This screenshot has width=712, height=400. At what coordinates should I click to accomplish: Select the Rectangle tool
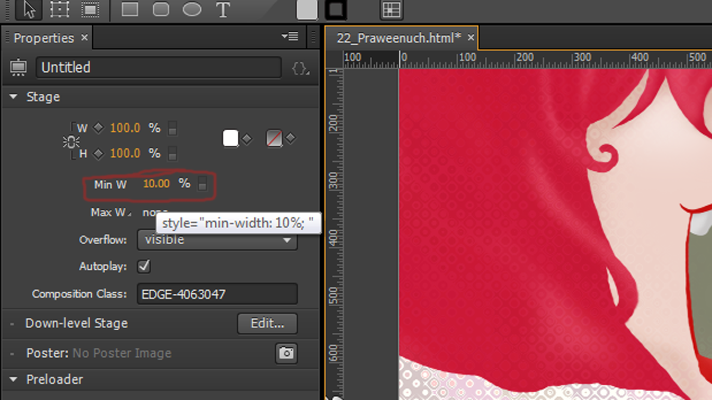coord(130,9)
